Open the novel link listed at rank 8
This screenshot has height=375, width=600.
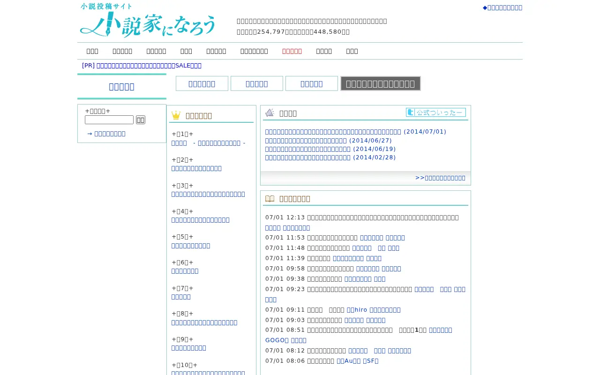204,322
